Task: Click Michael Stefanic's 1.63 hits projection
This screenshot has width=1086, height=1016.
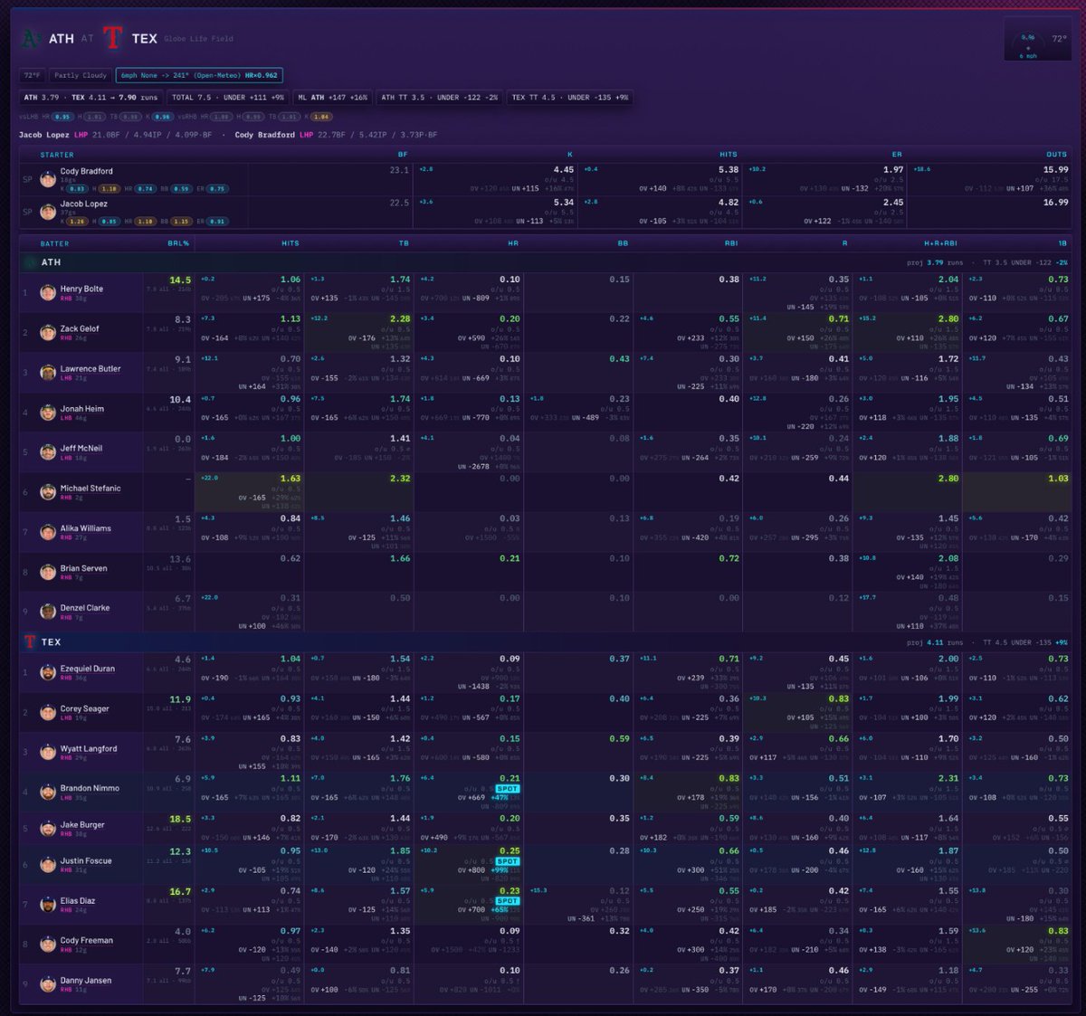Action: pos(291,479)
